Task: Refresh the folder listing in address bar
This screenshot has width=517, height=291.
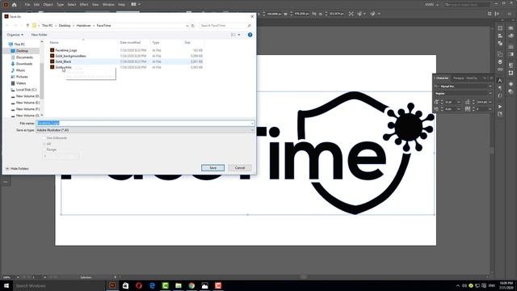Action: (x=193, y=25)
